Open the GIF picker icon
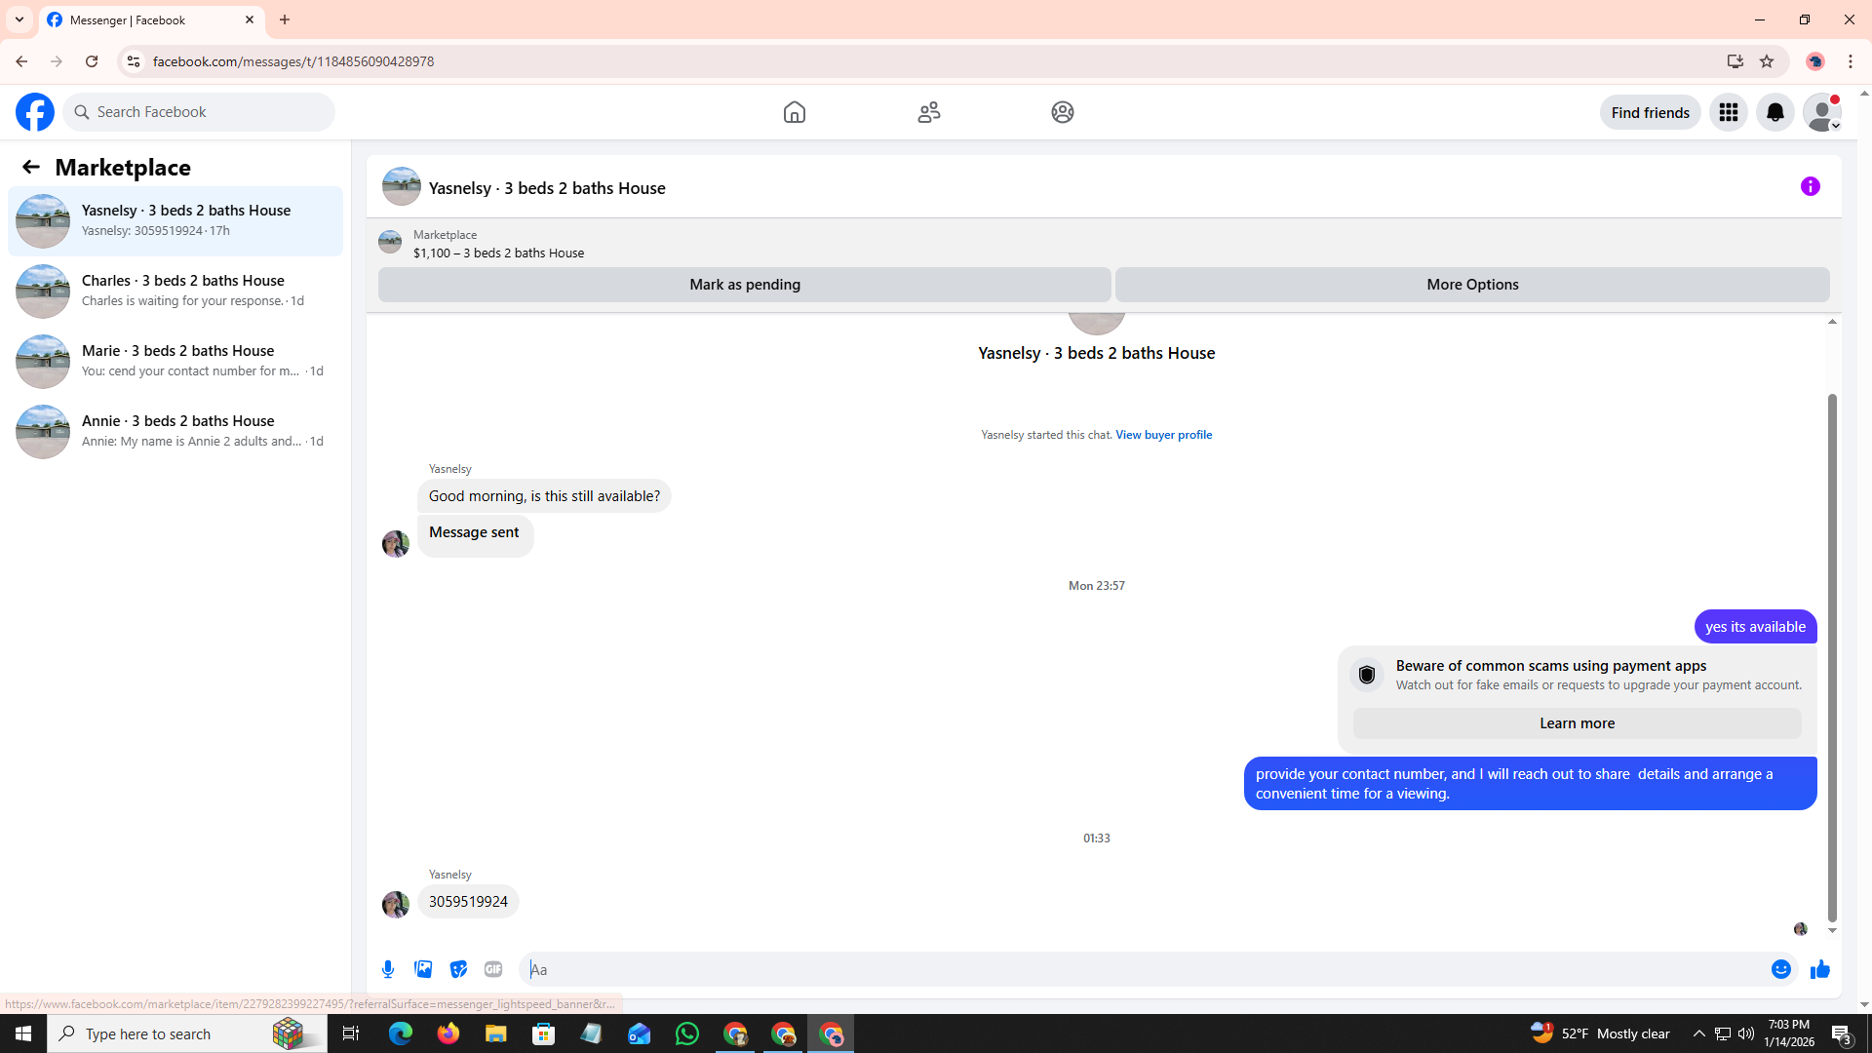1872x1053 pixels. [493, 969]
